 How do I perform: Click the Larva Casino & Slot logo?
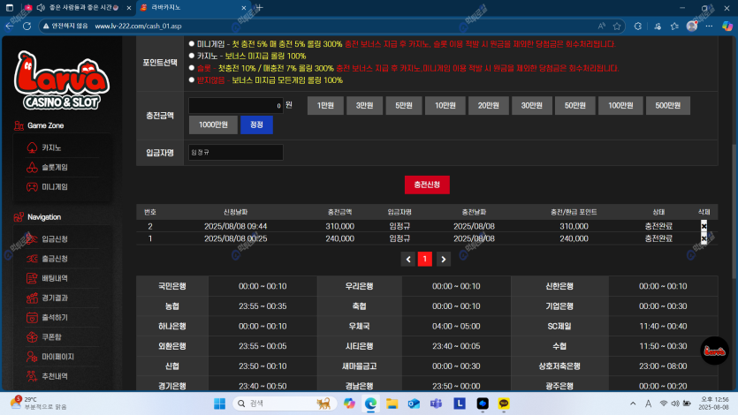[62, 79]
